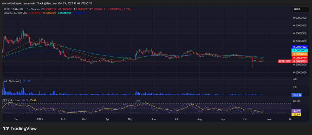Viewport: 312px width, 135px height.
Task: Click the Nov label on time axis
Action: 269,119
